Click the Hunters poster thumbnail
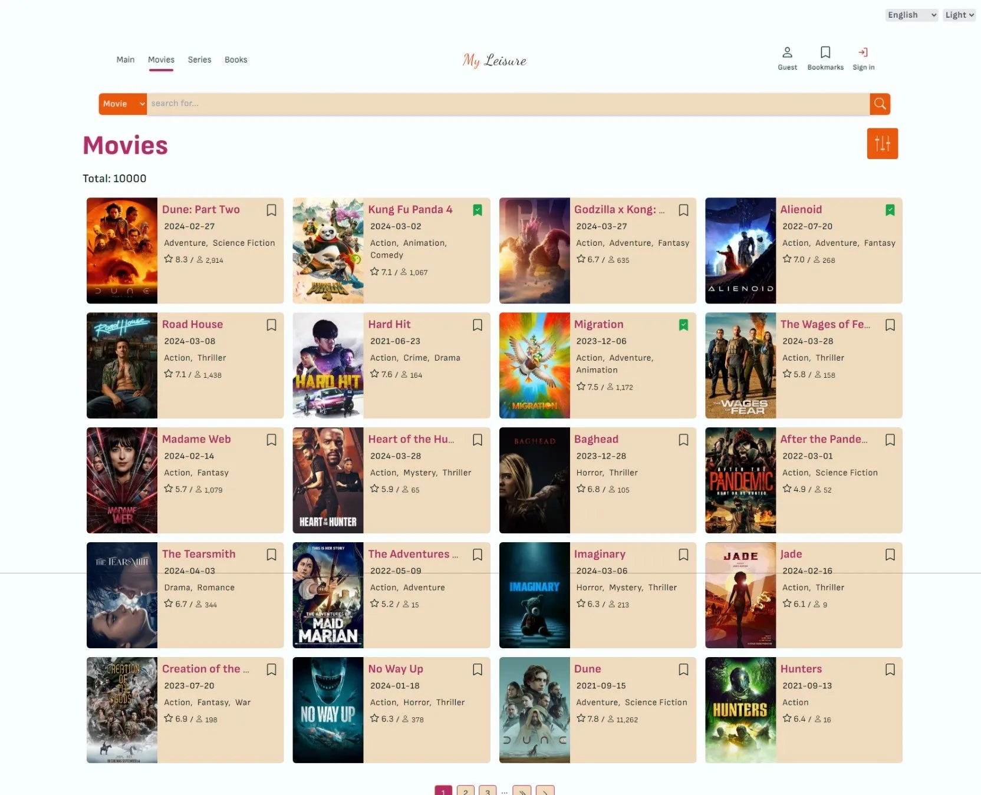The image size is (981, 795). pyautogui.click(x=740, y=710)
